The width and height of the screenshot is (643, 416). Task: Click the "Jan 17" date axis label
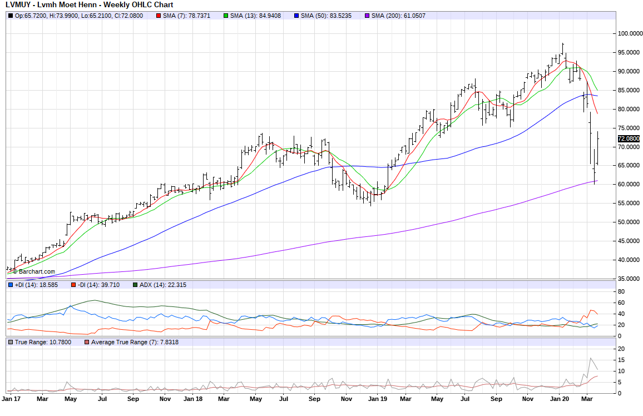click(x=11, y=399)
